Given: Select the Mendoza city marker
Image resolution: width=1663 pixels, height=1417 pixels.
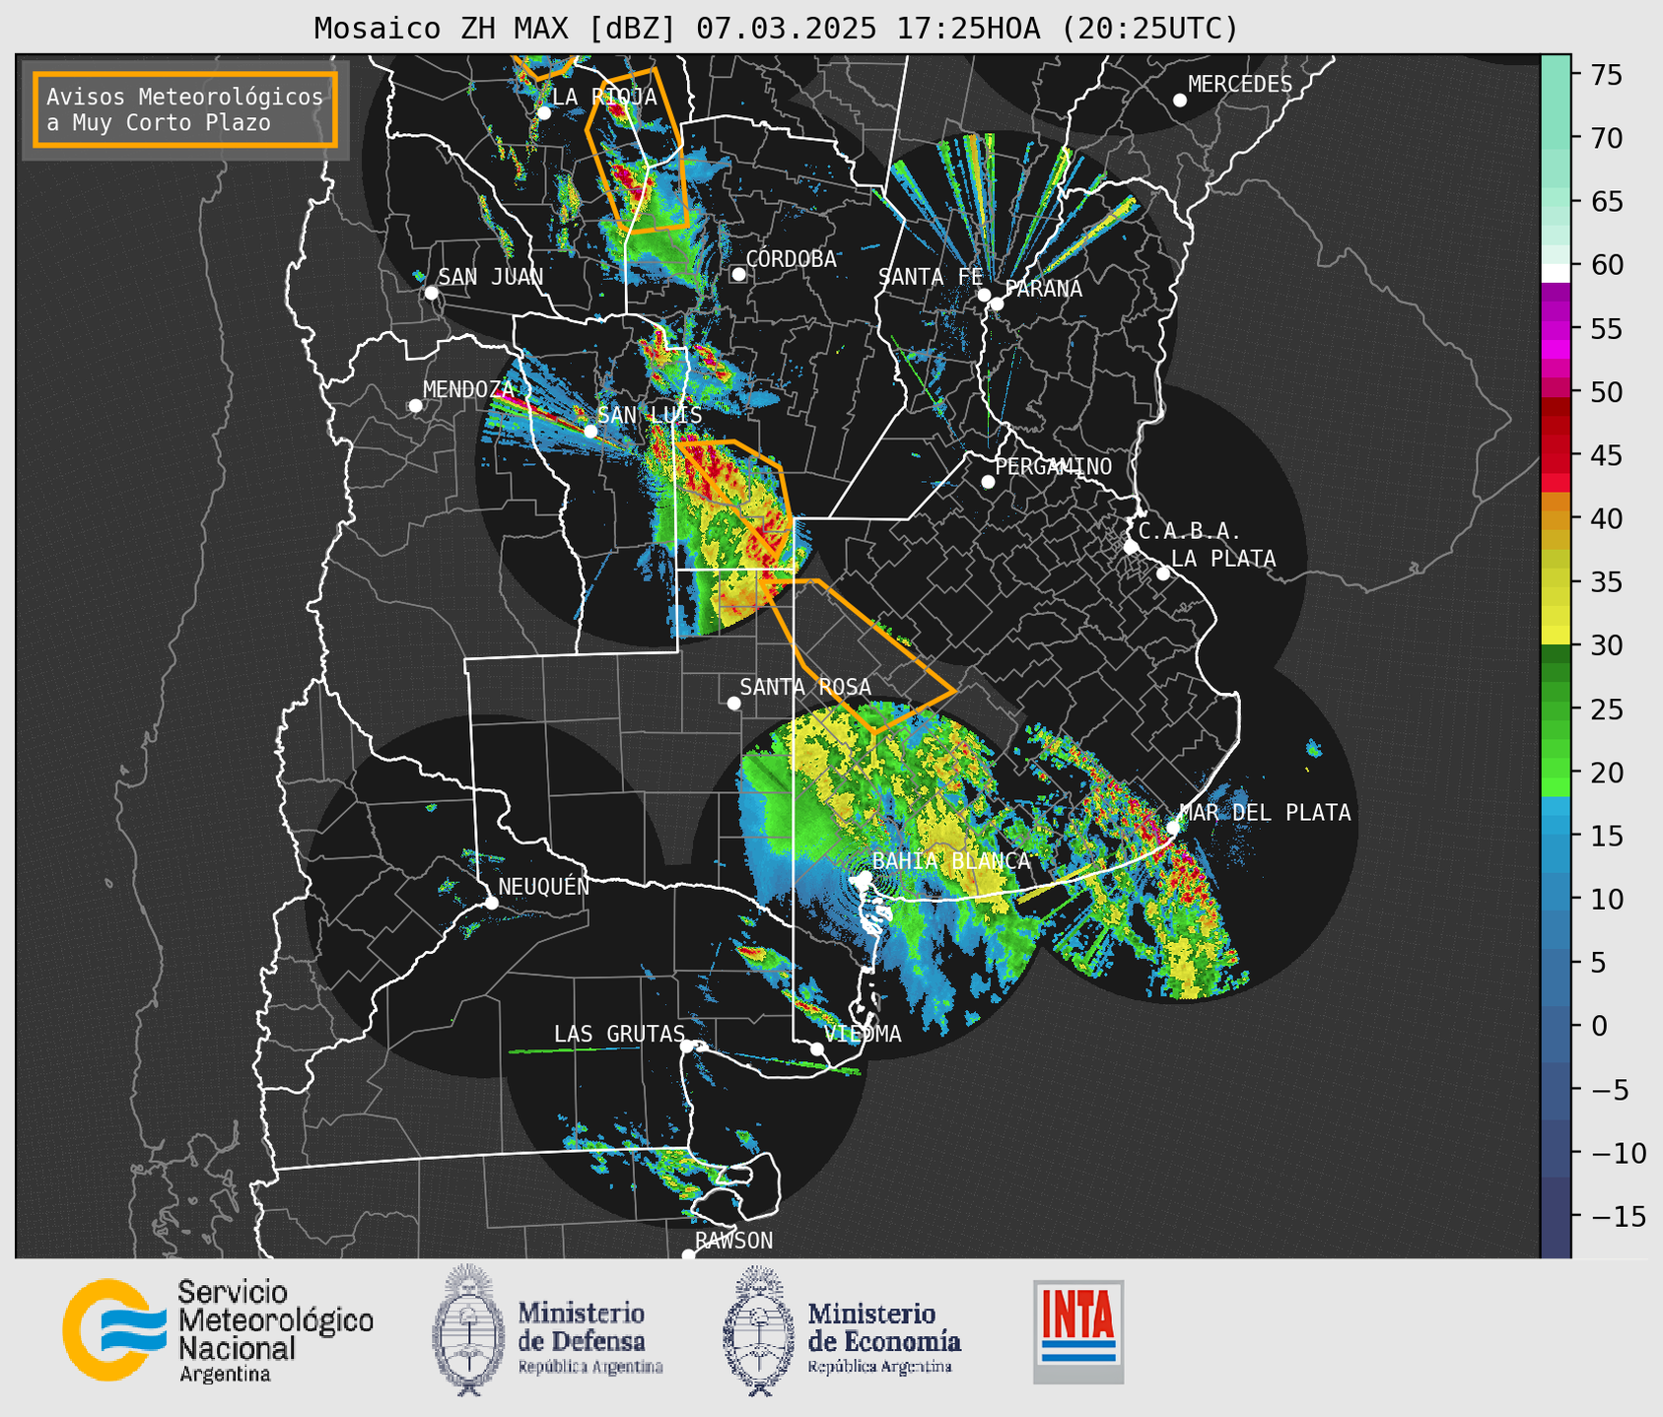Looking at the screenshot, I should pyautogui.click(x=415, y=406).
